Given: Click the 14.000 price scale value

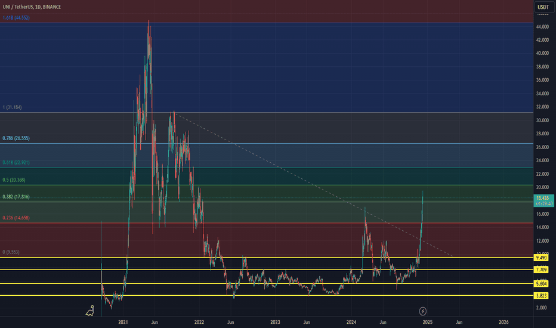Looking at the screenshot, I should pos(542,228).
